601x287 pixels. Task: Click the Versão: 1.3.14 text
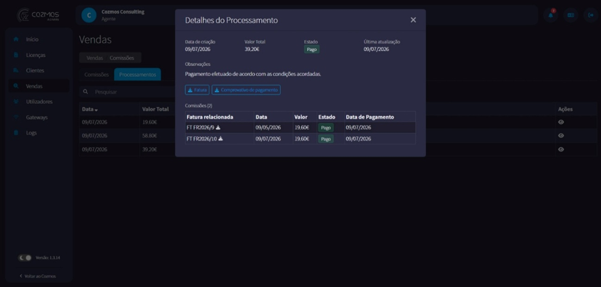[x=47, y=258]
